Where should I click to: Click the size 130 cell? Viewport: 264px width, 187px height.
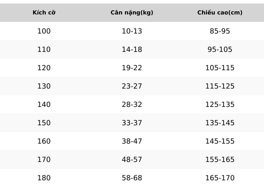coord(44,86)
